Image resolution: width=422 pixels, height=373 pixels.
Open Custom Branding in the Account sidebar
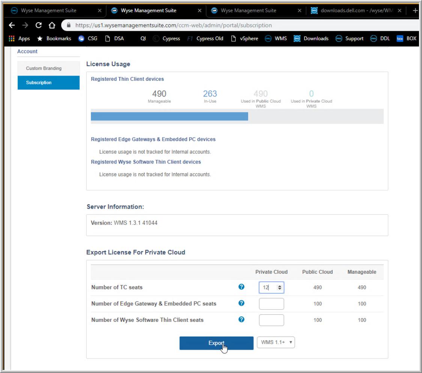pos(48,68)
